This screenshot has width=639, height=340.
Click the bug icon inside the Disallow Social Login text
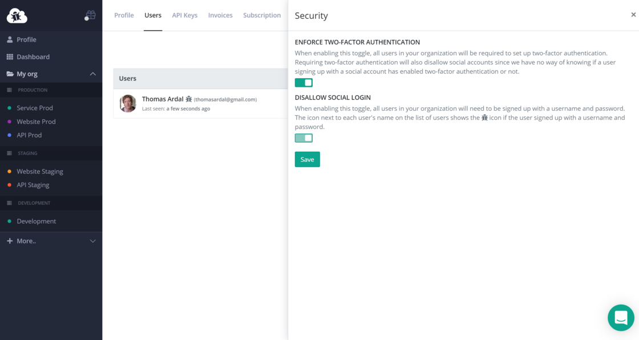[x=484, y=118]
